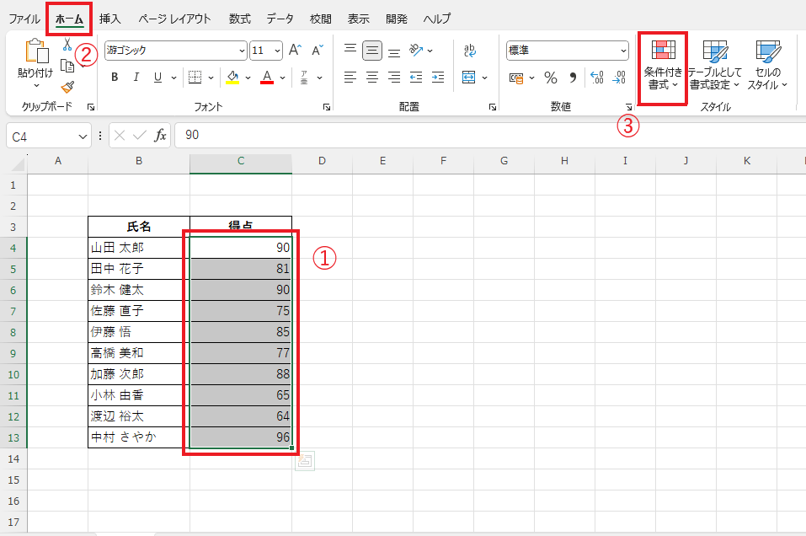This screenshot has width=806, height=536.
Task: Toggle Underline formatting
Action: [x=157, y=78]
